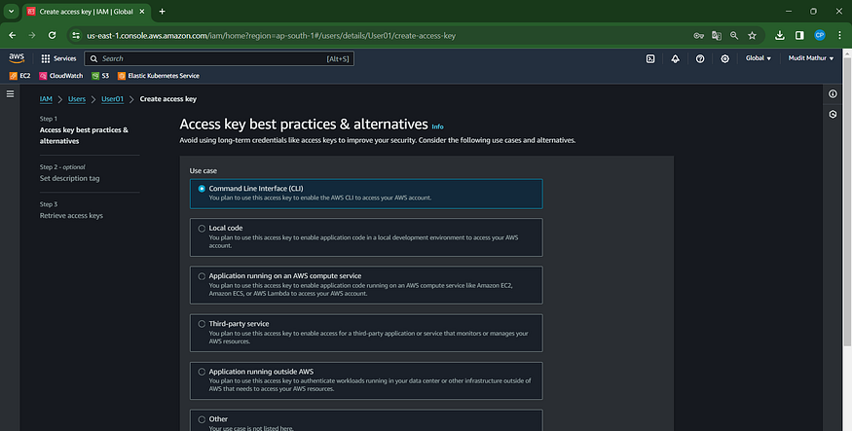Close the Create access key tab
The image size is (852, 431).
(142, 12)
